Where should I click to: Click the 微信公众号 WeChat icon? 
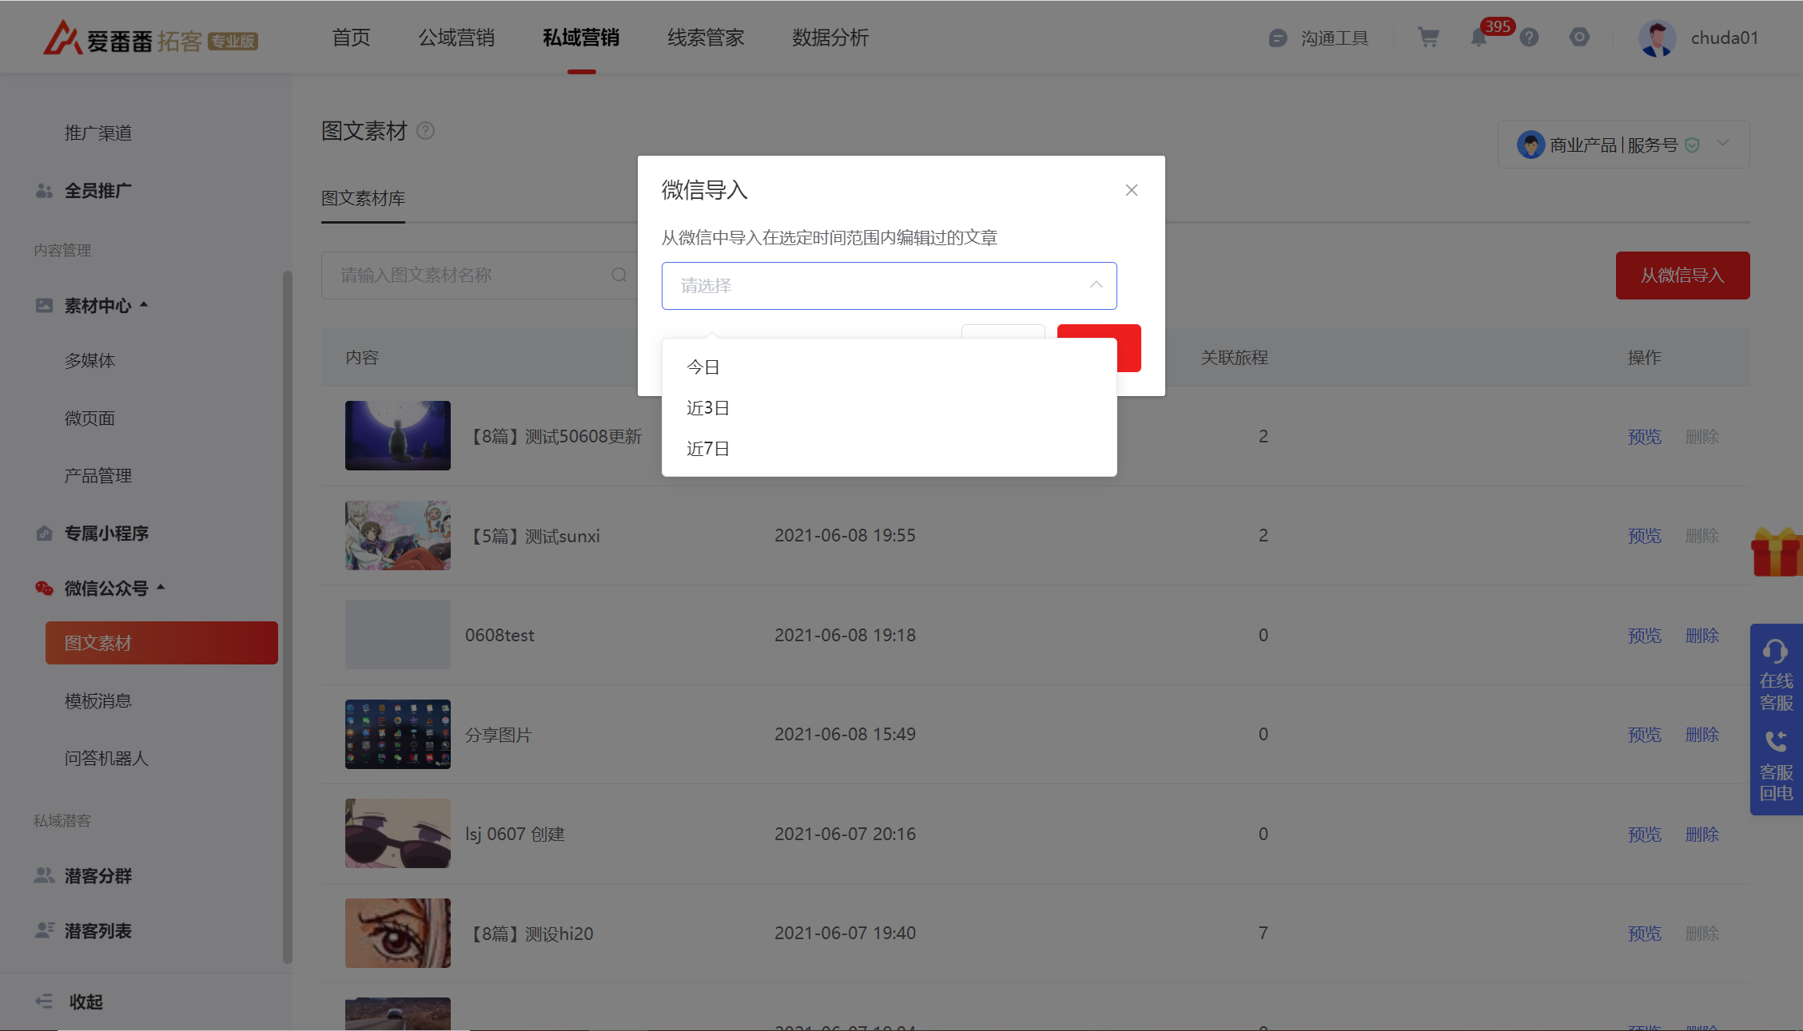click(x=44, y=589)
